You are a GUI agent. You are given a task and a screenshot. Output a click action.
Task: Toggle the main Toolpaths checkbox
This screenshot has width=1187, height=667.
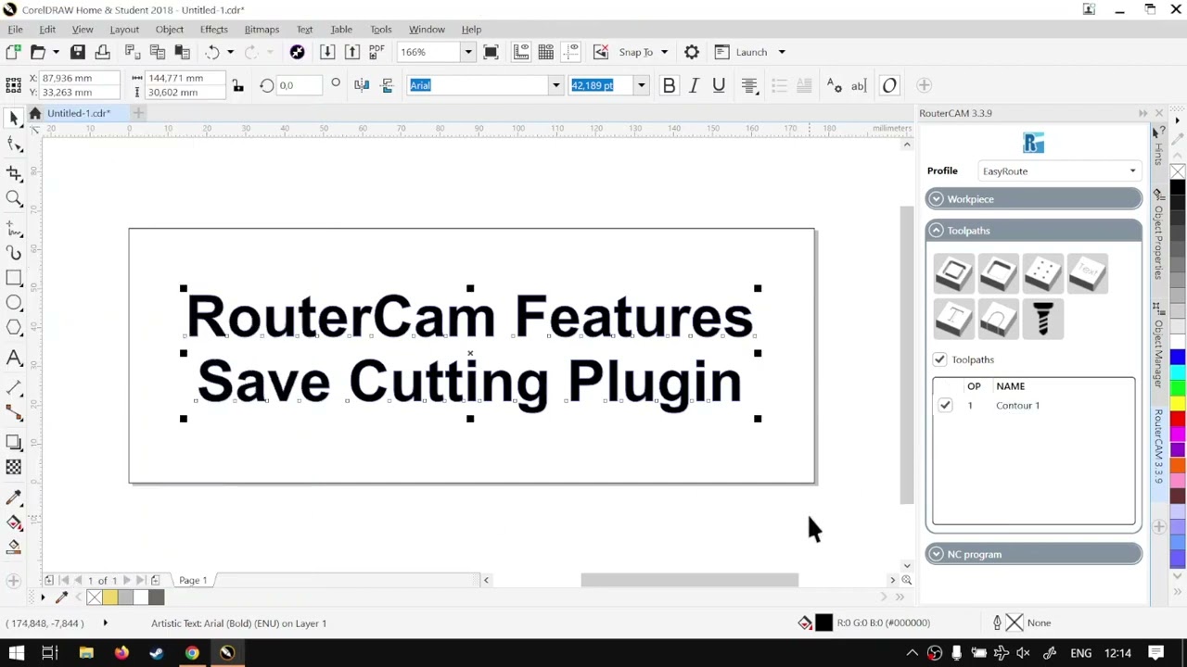click(939, 359)
